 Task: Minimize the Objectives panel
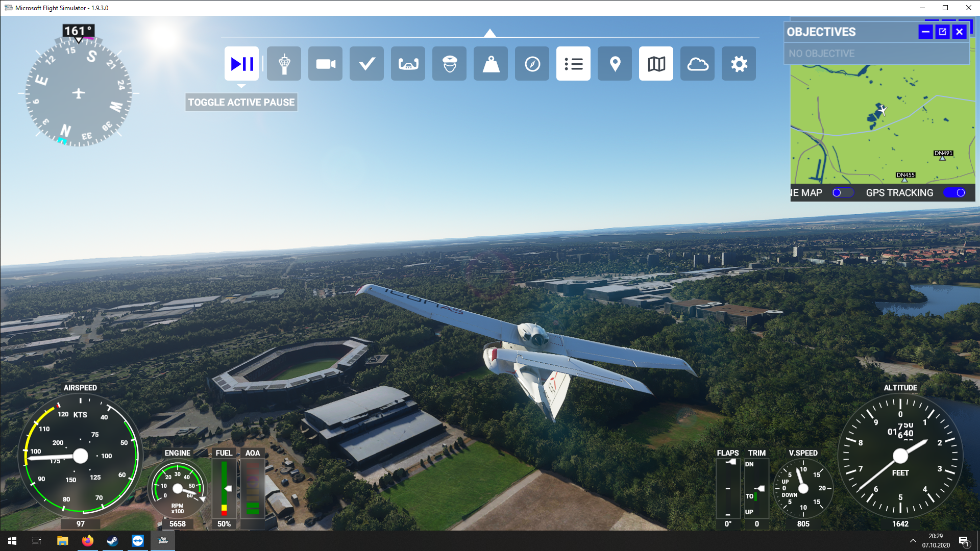(x=925, y=32)
